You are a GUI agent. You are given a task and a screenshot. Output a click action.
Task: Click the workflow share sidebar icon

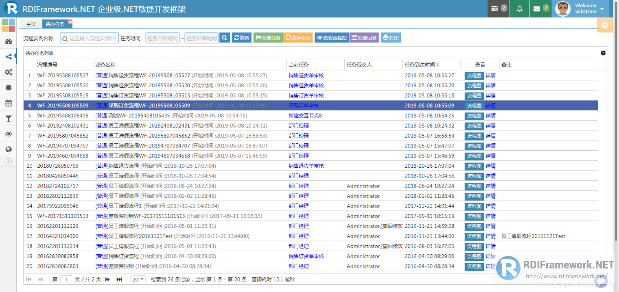click(8, 57)
